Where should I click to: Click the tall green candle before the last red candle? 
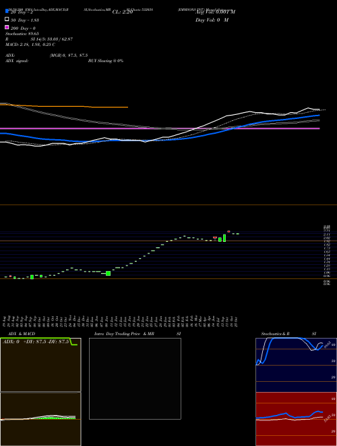pyautogui.click(x=224, y=238)
